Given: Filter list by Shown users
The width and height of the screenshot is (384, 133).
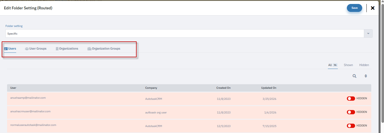Looking at the screenshot, I should pyautogui.click(x=348, y=65).
